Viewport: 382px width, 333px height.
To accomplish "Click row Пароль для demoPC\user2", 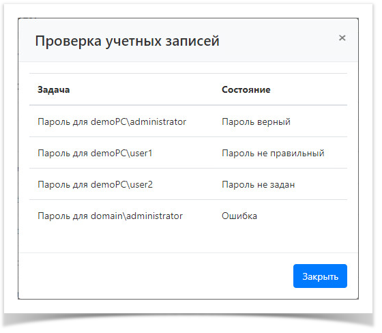I will 188,184.
